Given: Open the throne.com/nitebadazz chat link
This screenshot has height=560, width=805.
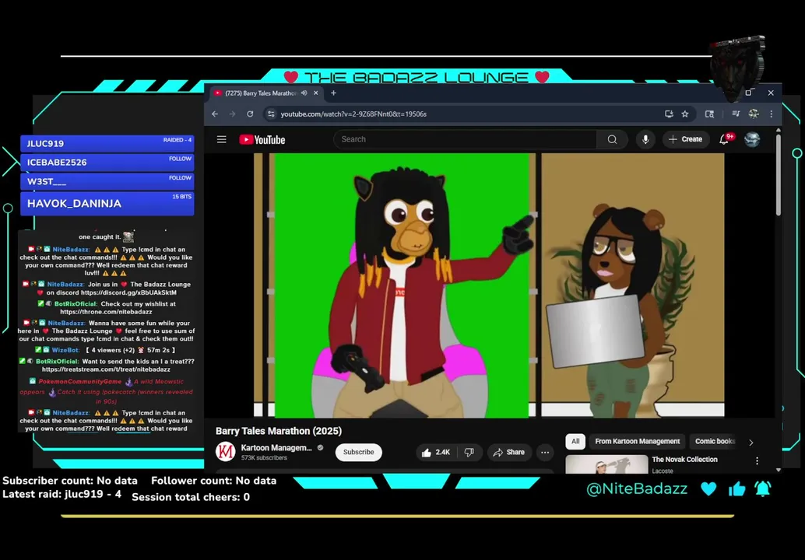Looking at the screenshot, I should (x=106, y=311).
